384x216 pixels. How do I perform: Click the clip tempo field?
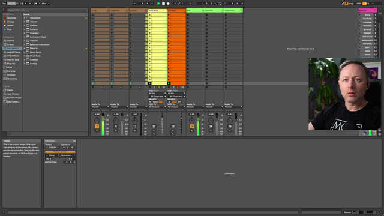52,148
